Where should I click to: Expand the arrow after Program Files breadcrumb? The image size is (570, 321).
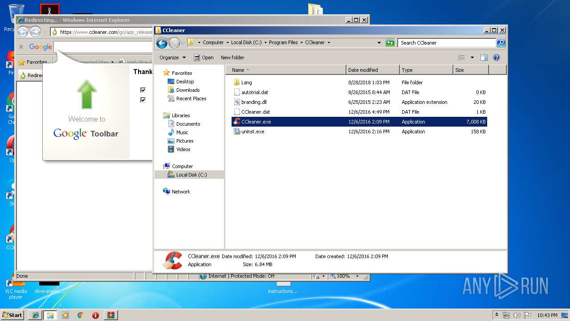(x=301, y=43)
